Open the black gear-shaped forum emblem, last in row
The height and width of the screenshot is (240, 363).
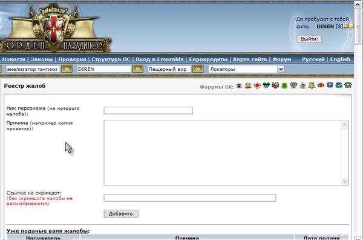coord(348,85)
